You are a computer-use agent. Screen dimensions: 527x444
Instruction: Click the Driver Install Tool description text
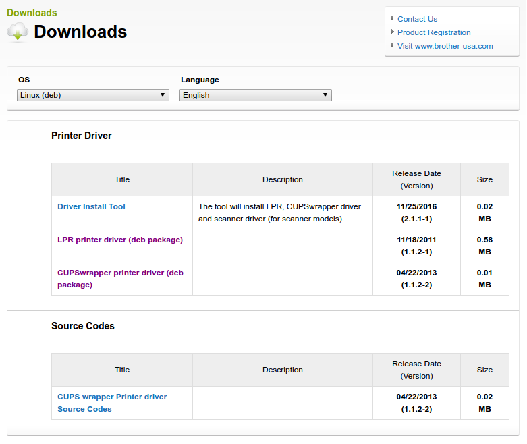tap(279, 213)
